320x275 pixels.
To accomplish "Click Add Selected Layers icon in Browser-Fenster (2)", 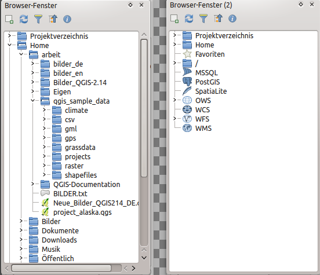I will pyautogui.click(x=174, y=19).
